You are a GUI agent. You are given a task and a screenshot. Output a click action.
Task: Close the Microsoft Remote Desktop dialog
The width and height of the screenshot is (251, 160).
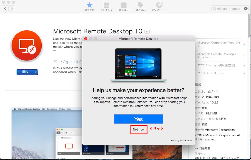[86, 39]
